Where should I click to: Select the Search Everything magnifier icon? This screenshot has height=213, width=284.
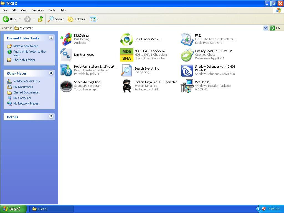click(126, 70)
